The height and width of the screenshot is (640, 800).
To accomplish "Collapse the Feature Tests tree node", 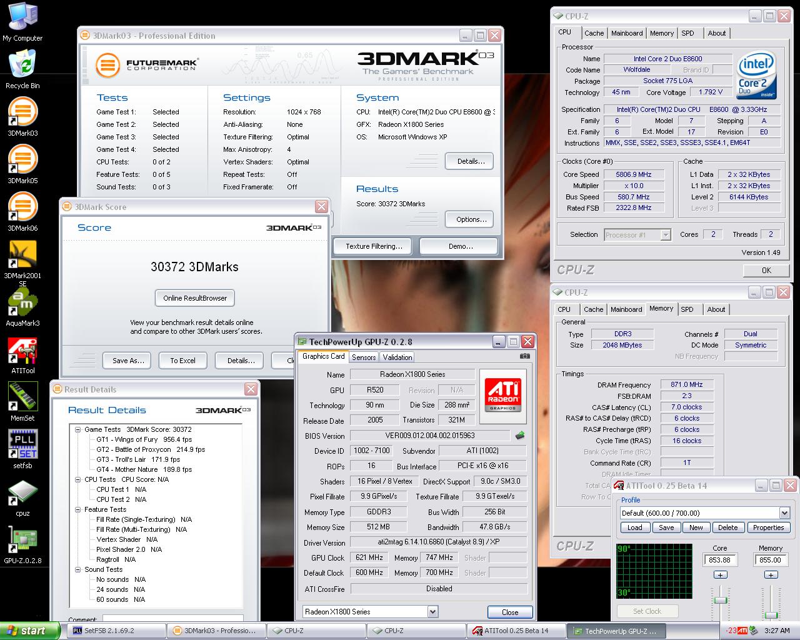I will pyautogui.click(x=78, y=509).
